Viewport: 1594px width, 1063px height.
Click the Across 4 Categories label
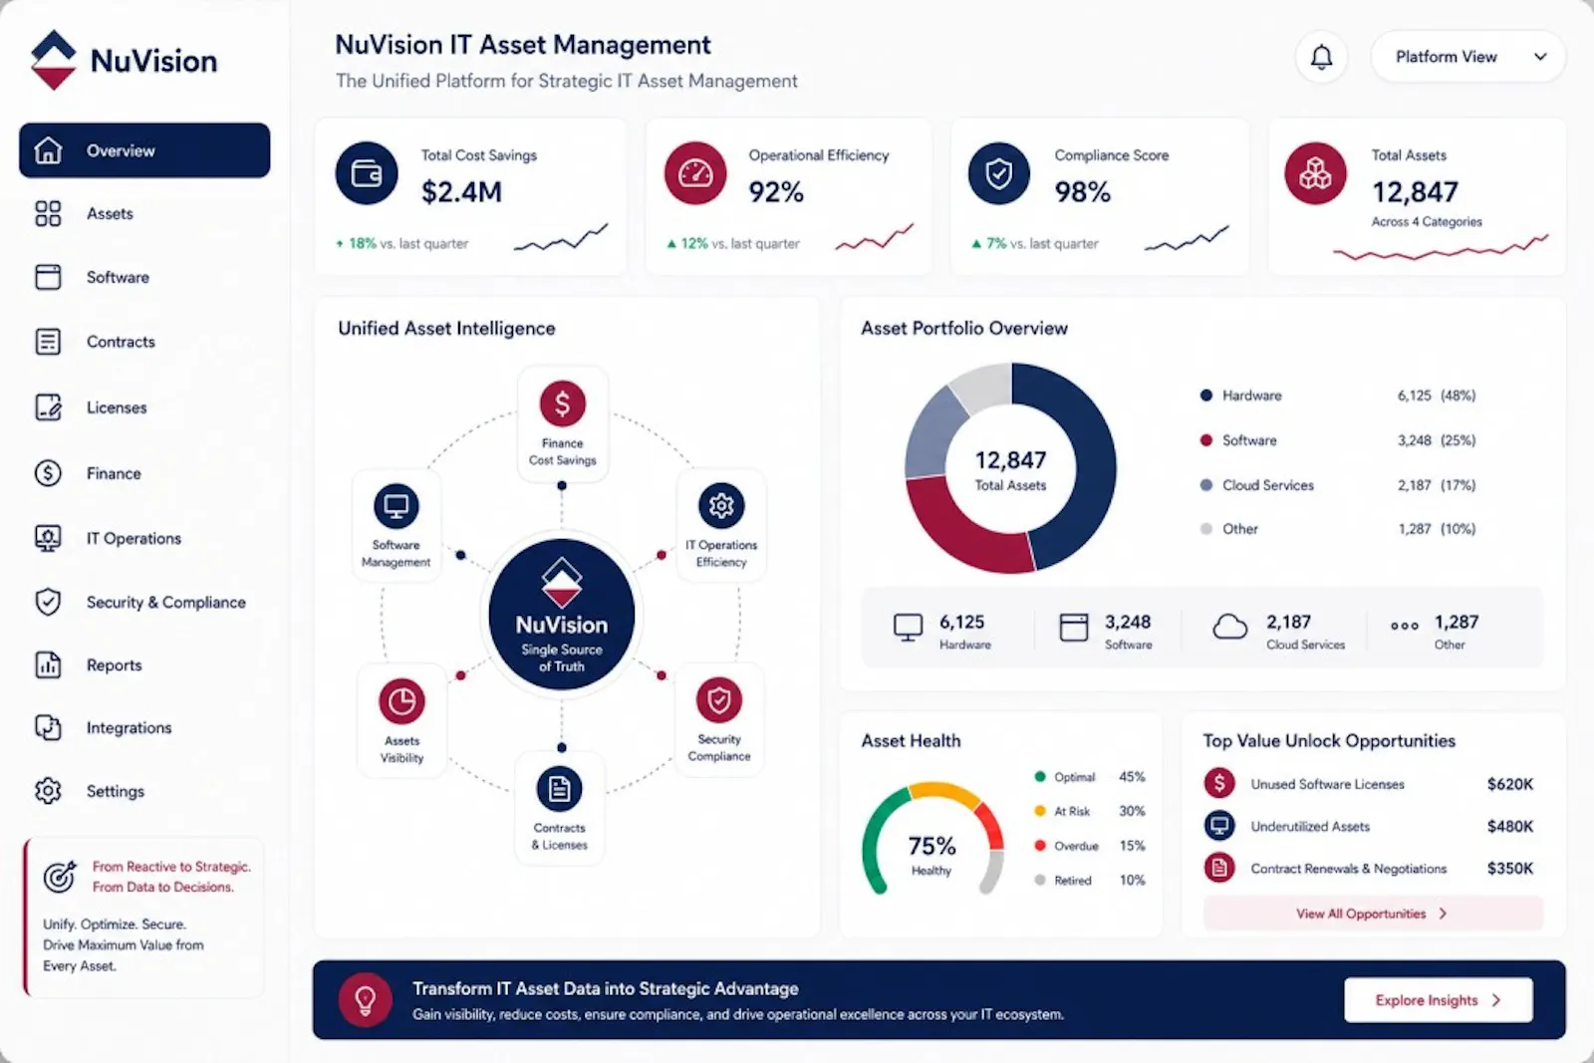1427,222
